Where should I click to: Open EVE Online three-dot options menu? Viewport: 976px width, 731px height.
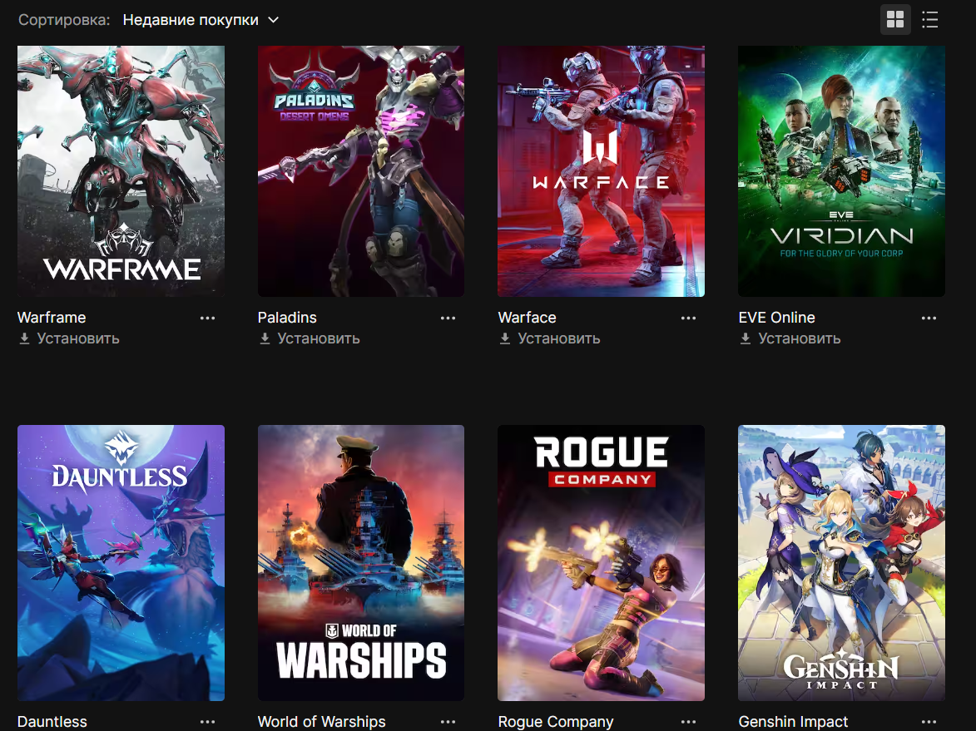coord(929,318)
